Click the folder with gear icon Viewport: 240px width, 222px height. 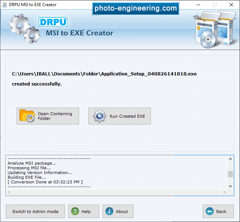click(x=27, y=116)
